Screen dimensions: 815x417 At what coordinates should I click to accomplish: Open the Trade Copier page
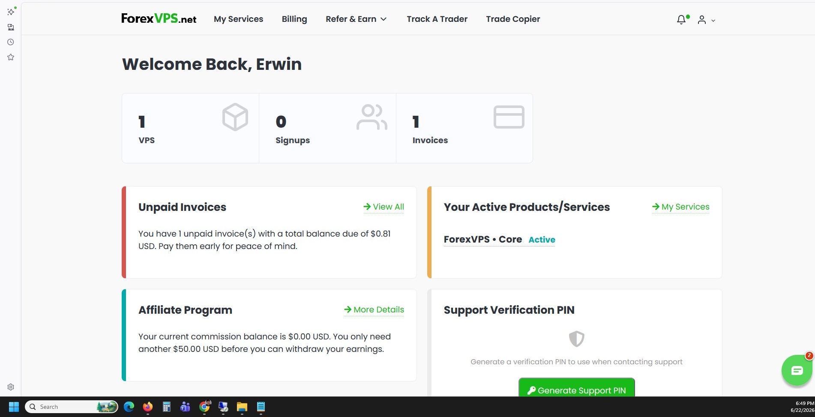click(513, 19)
